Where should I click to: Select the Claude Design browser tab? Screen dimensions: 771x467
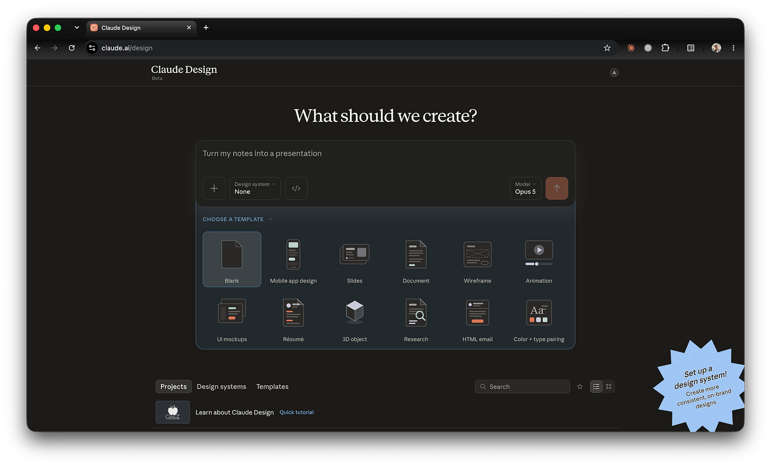(141, 28)
